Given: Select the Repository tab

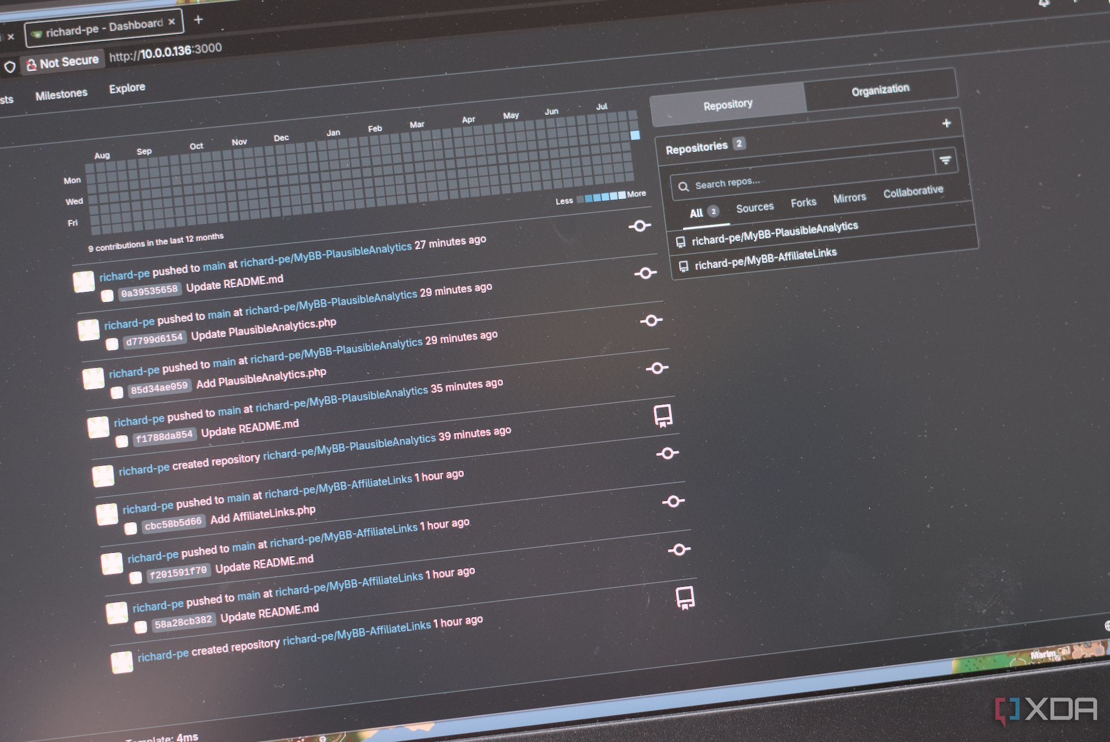Looking at the screenshot, I should click(x=728, y=104).
